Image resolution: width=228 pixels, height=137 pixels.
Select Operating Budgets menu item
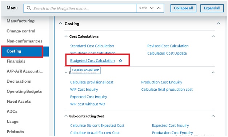(x=24, y=91)
